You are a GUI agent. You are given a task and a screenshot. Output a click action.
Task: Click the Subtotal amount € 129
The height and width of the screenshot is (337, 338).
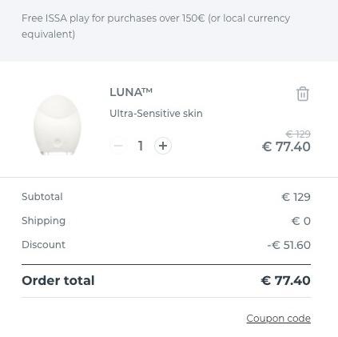296,197
